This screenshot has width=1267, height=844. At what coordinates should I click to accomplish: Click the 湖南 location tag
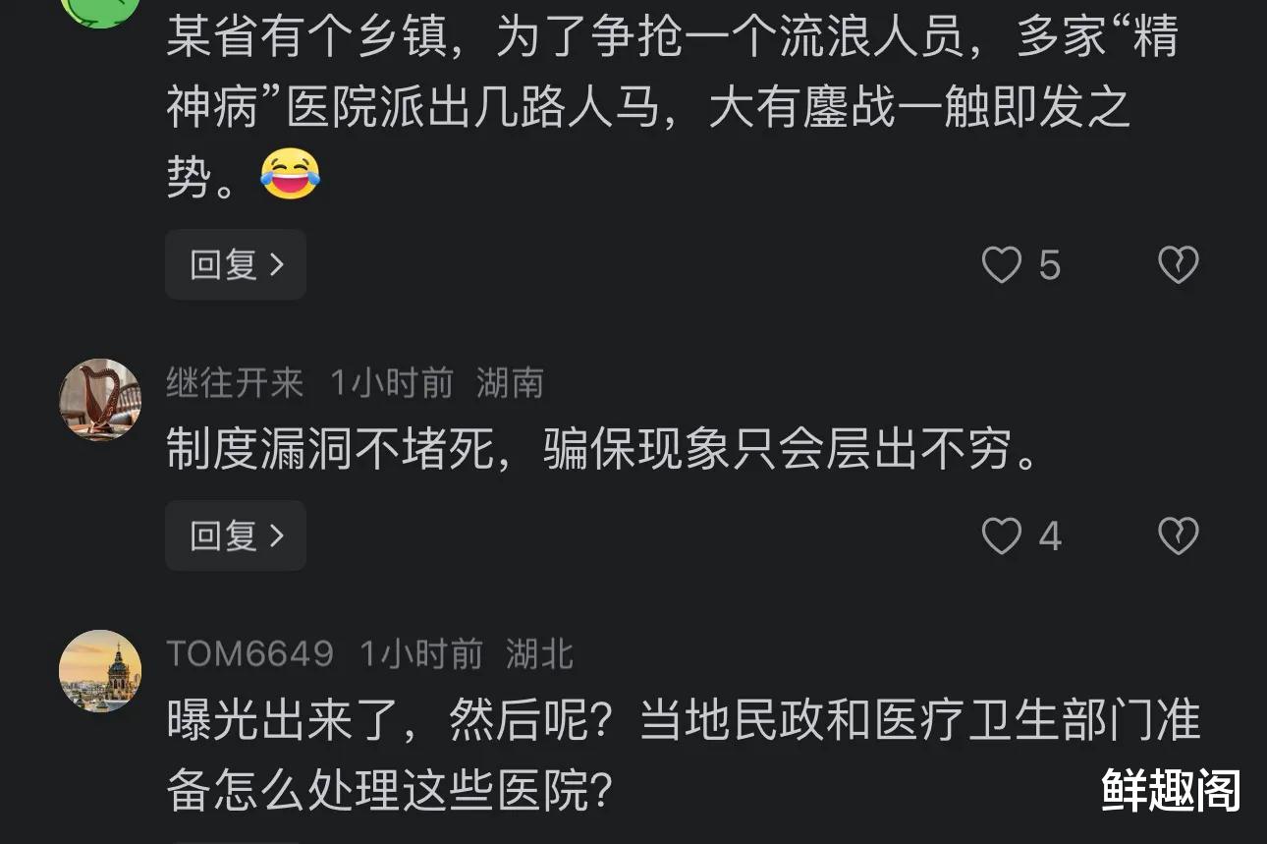510,383
